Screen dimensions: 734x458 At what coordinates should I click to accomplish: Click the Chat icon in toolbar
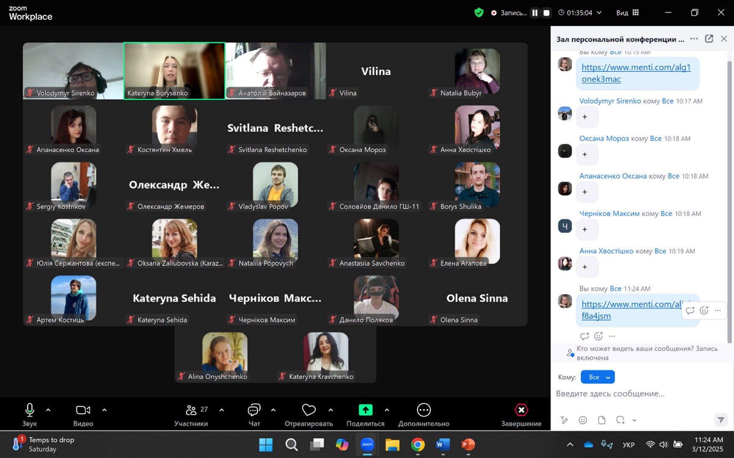254,410
